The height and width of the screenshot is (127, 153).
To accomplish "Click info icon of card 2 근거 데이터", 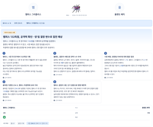I will [x=54, y=75].
